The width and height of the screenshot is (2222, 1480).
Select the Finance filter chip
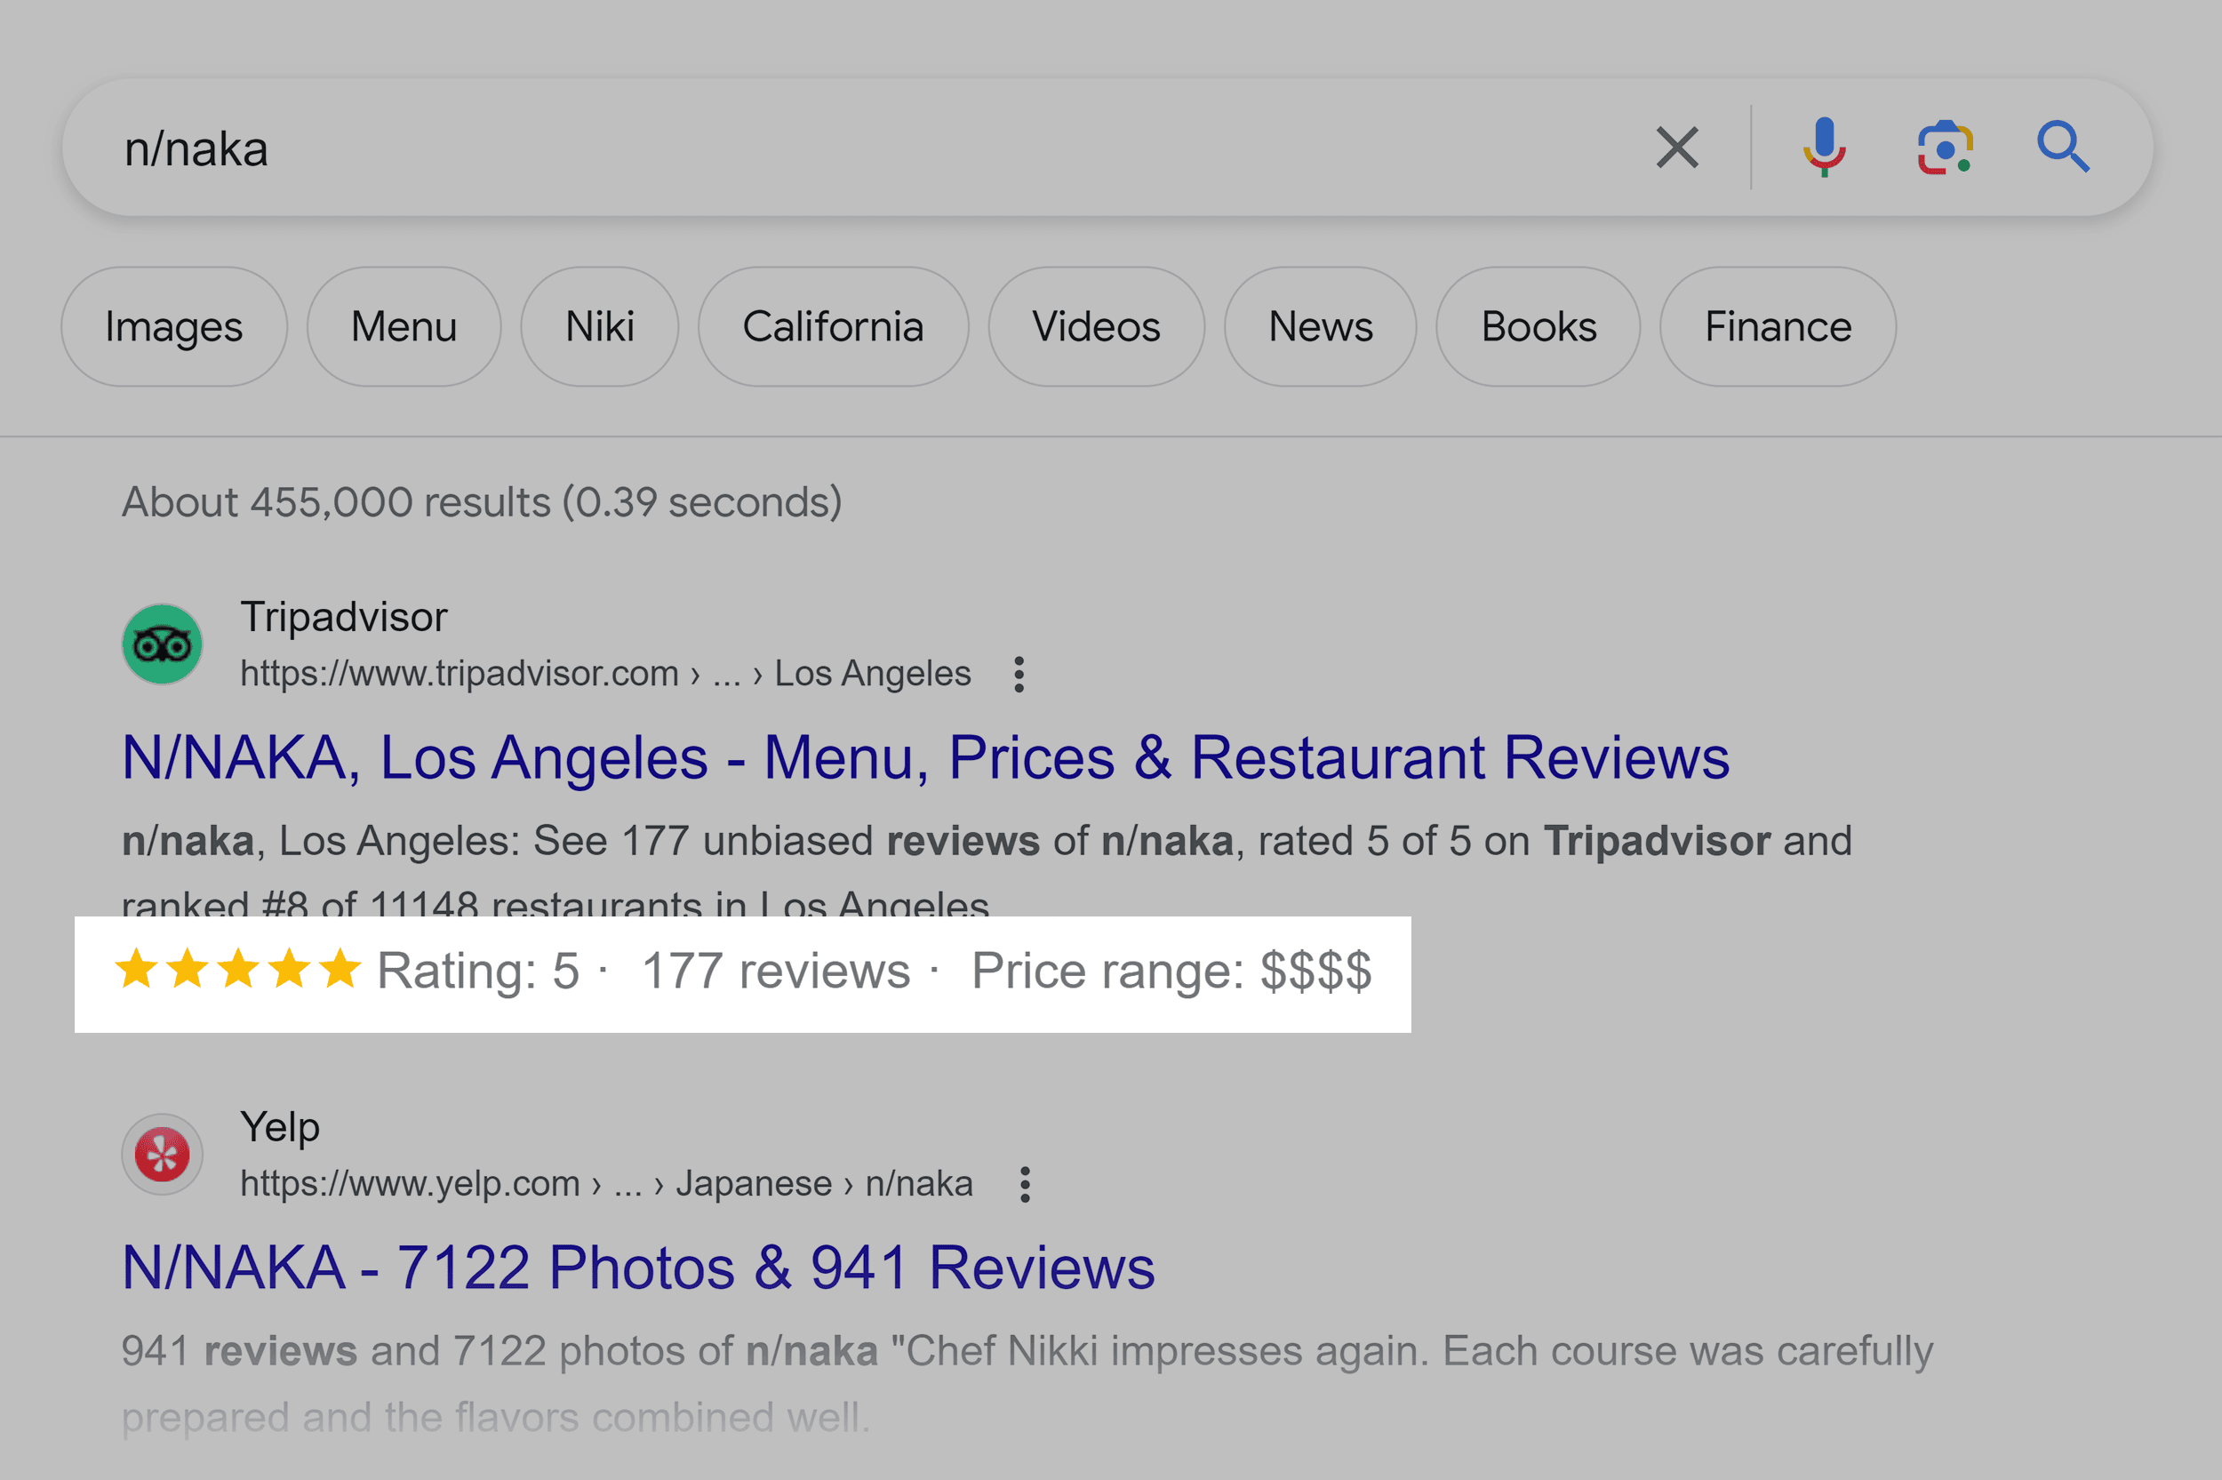[1778, 326]
